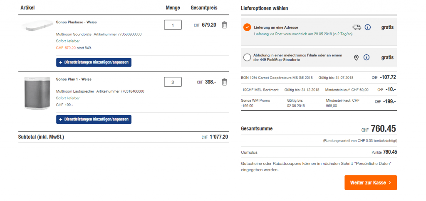
Task: Add services for Sonos Playbase
Action: tap(94, 62)
